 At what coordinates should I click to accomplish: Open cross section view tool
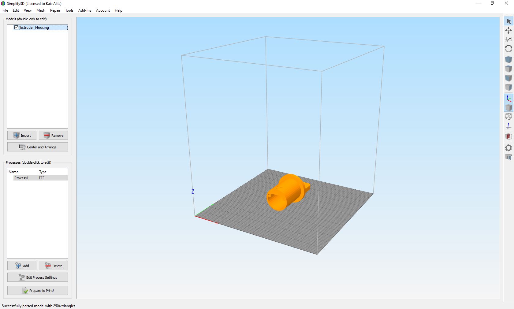click(x=508, y=137)
